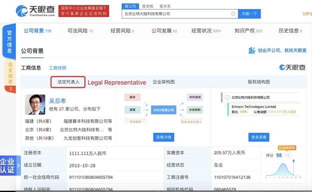The height and width of the screenshot is (192, 312).
Task: Select the 查关系 search tab
Action: pyautogui.click(x=165, y=6)
